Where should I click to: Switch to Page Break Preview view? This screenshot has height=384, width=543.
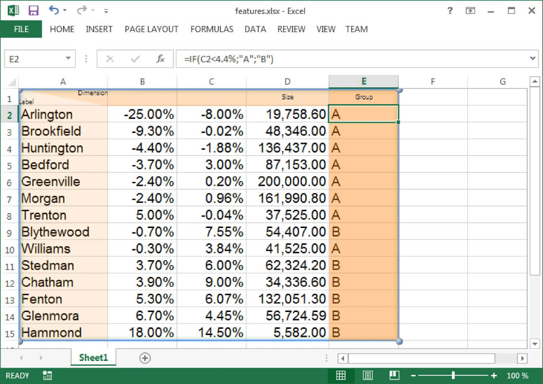[394, 375]
